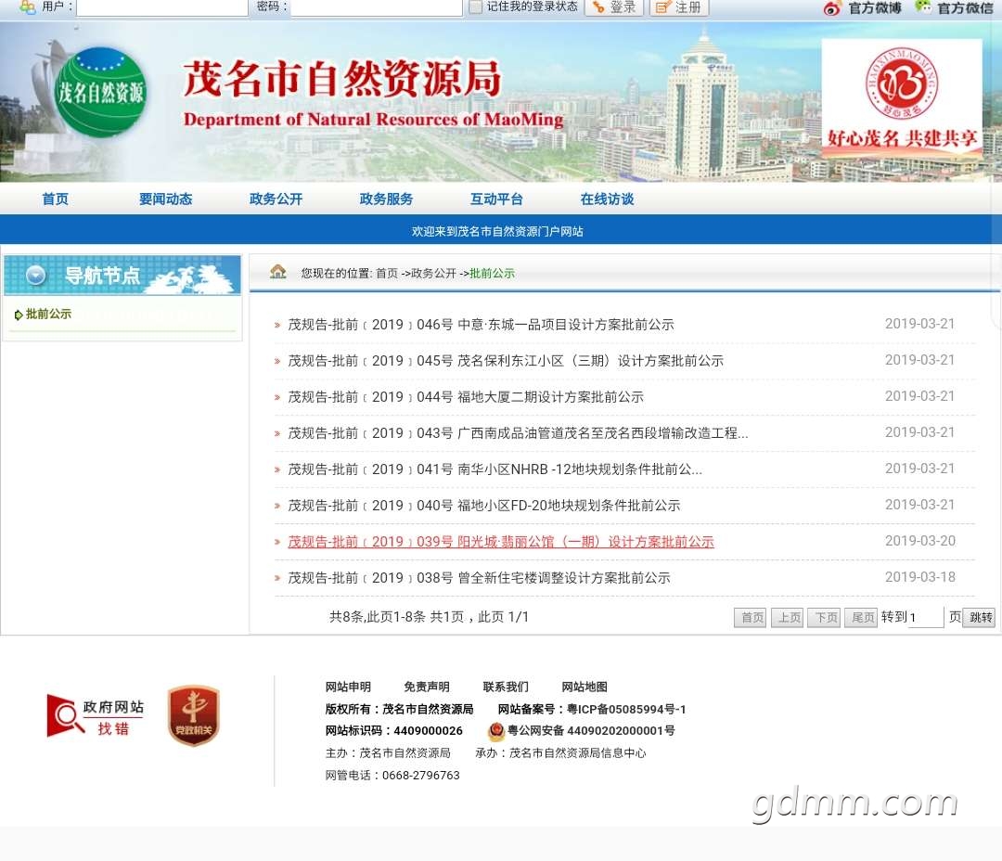Screen dimensions: 1002x861
Task: Toggle the 记住我的登录状态 checkbox
Action: pyautogui.click(x=475, y=7)
